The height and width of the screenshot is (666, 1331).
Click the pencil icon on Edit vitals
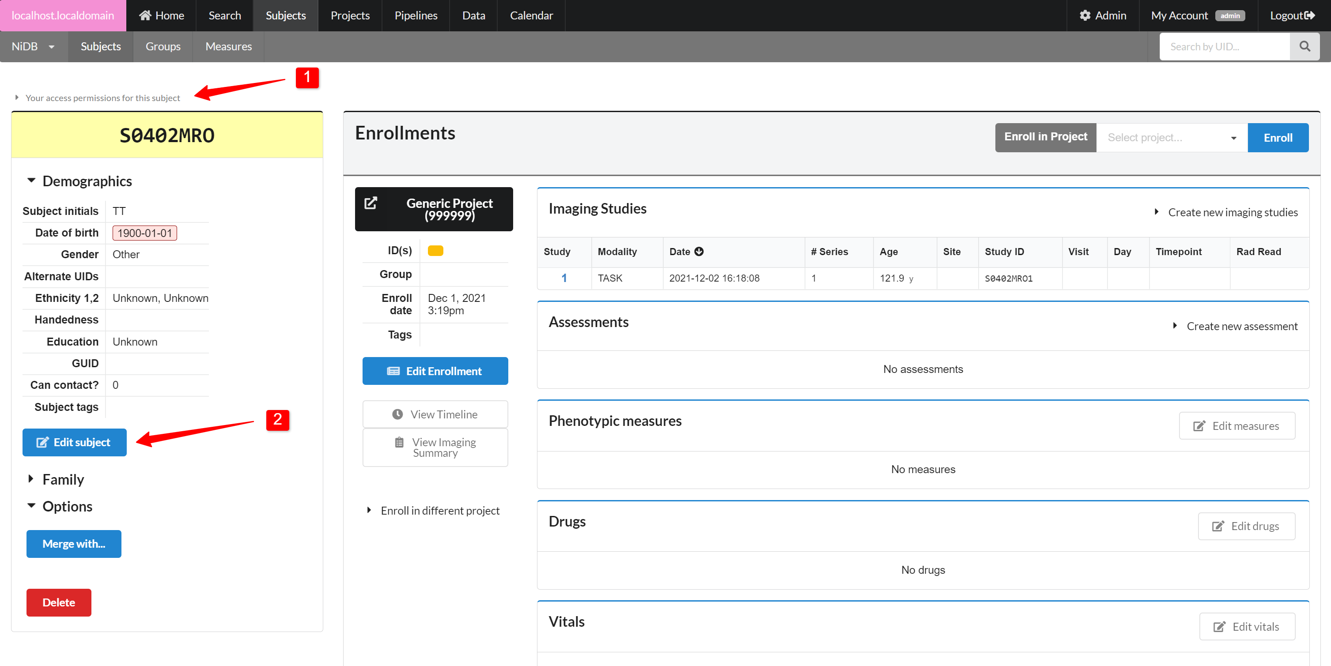1218,626
